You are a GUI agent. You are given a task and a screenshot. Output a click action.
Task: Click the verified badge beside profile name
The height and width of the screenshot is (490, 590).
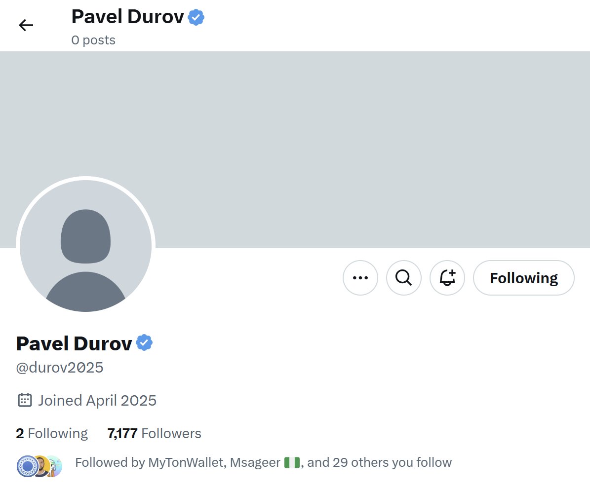pyautogui.click(x=144, y=342)
